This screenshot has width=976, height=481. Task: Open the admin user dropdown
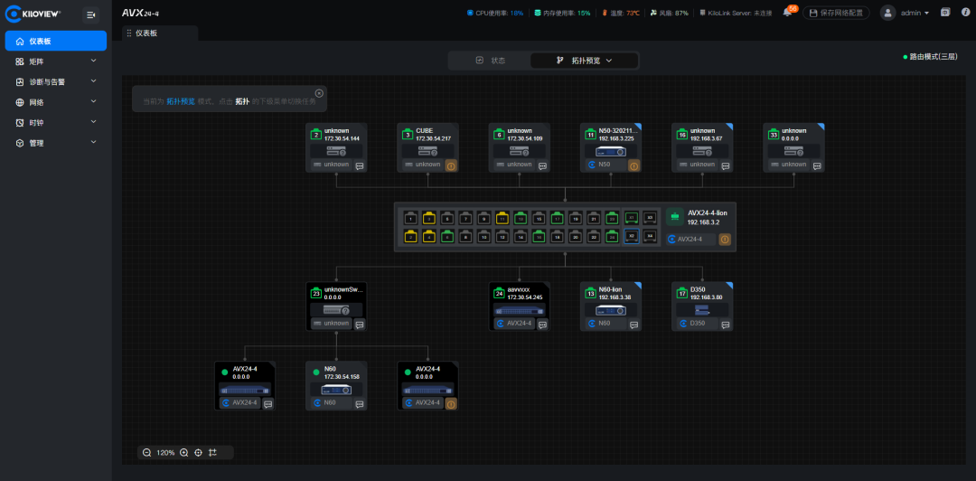tap(906, 13)
